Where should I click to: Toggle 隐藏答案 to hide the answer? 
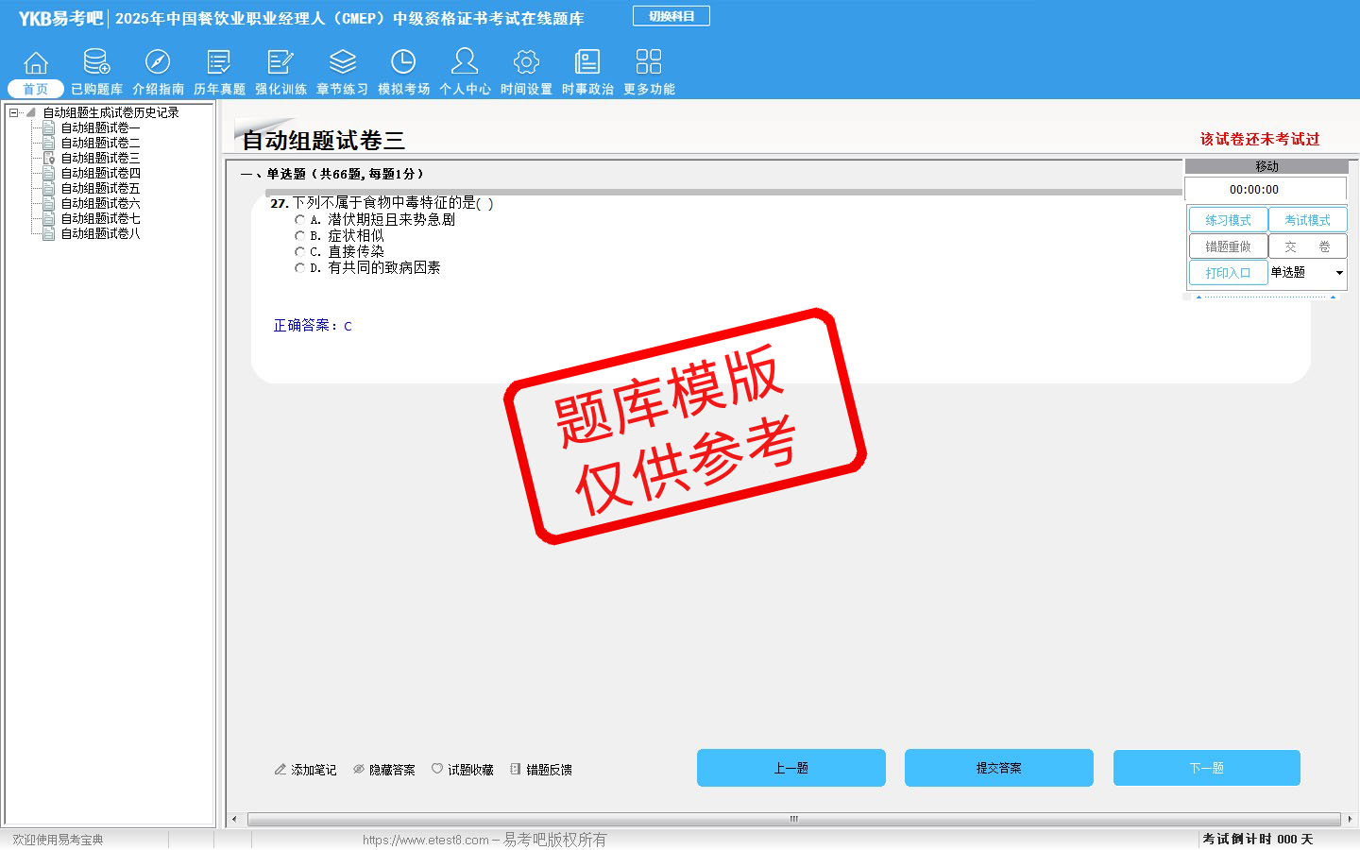click(383, 770)
